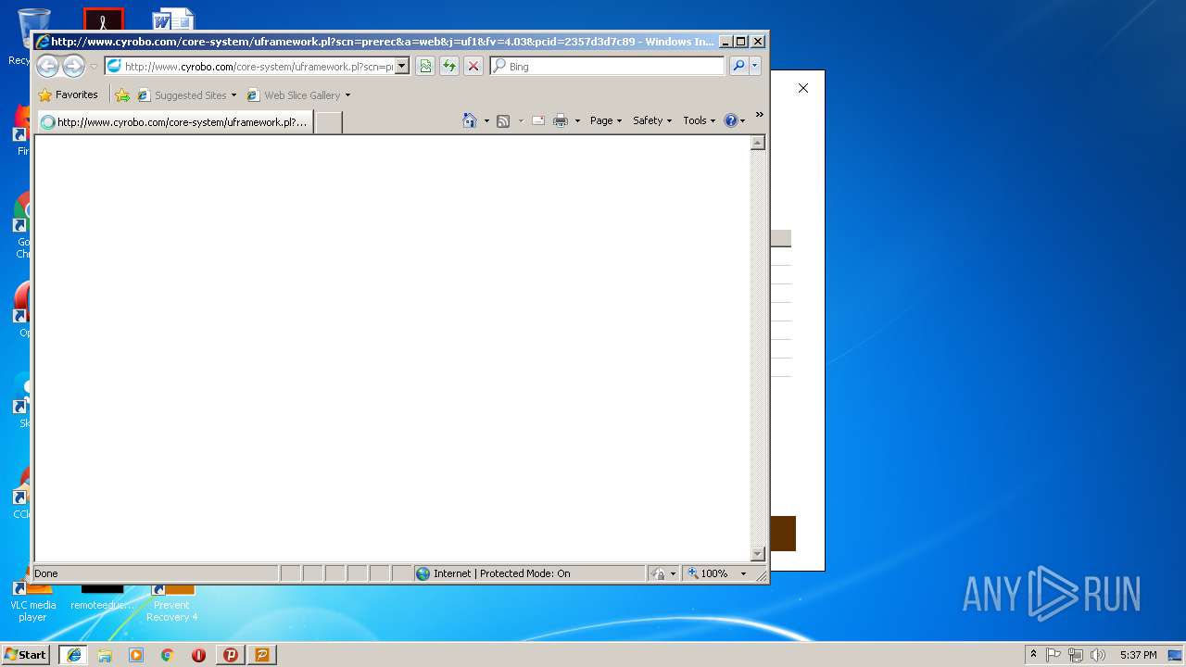Screen dimensions: 1186x667
Task: Click the Back navigation arrow
Action: 47,66
